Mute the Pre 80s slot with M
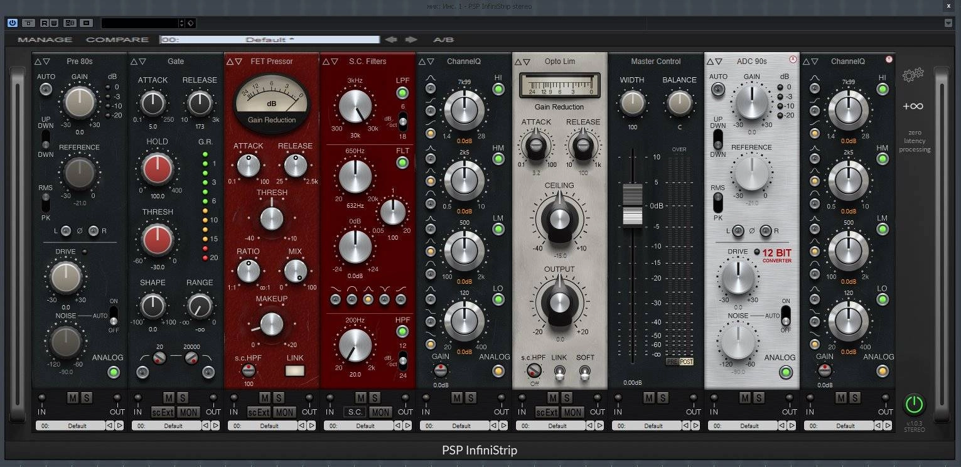This screenshot has width=961, height=467. (73, 398)
